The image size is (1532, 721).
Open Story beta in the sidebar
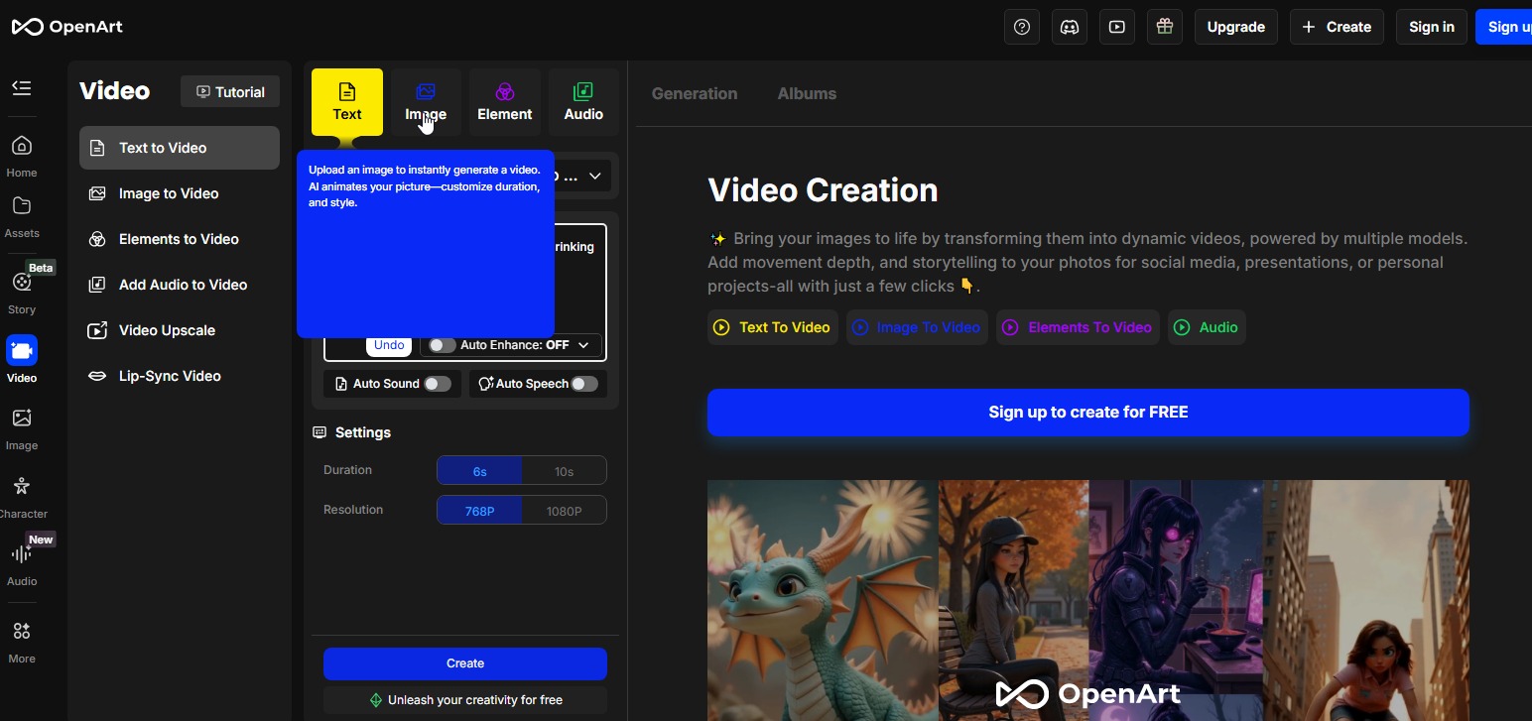click(x=22, y=292)
